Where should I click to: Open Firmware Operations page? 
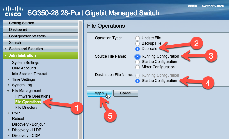[x=33, y=96]
